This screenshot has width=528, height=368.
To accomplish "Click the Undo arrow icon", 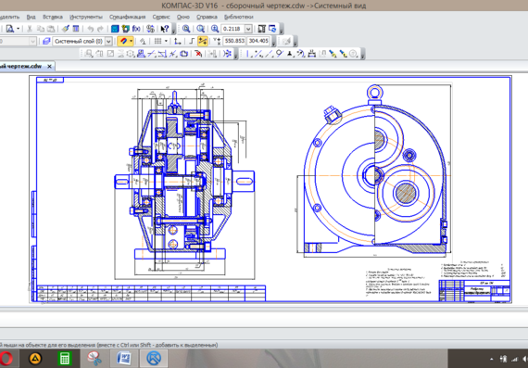I will (x=90, y=29).
